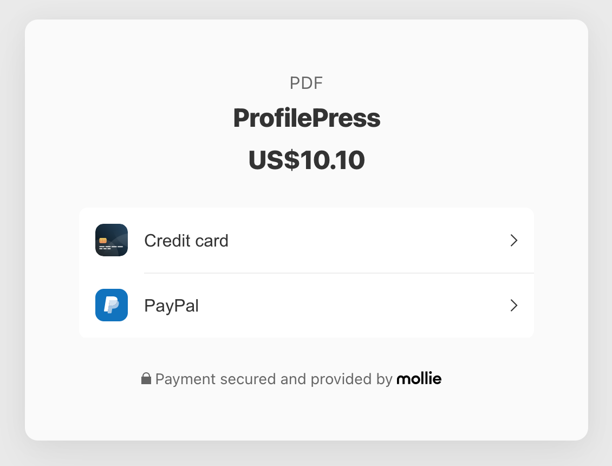Click the US$10.10 amount

pyautogui.click(x=307, y=160)
